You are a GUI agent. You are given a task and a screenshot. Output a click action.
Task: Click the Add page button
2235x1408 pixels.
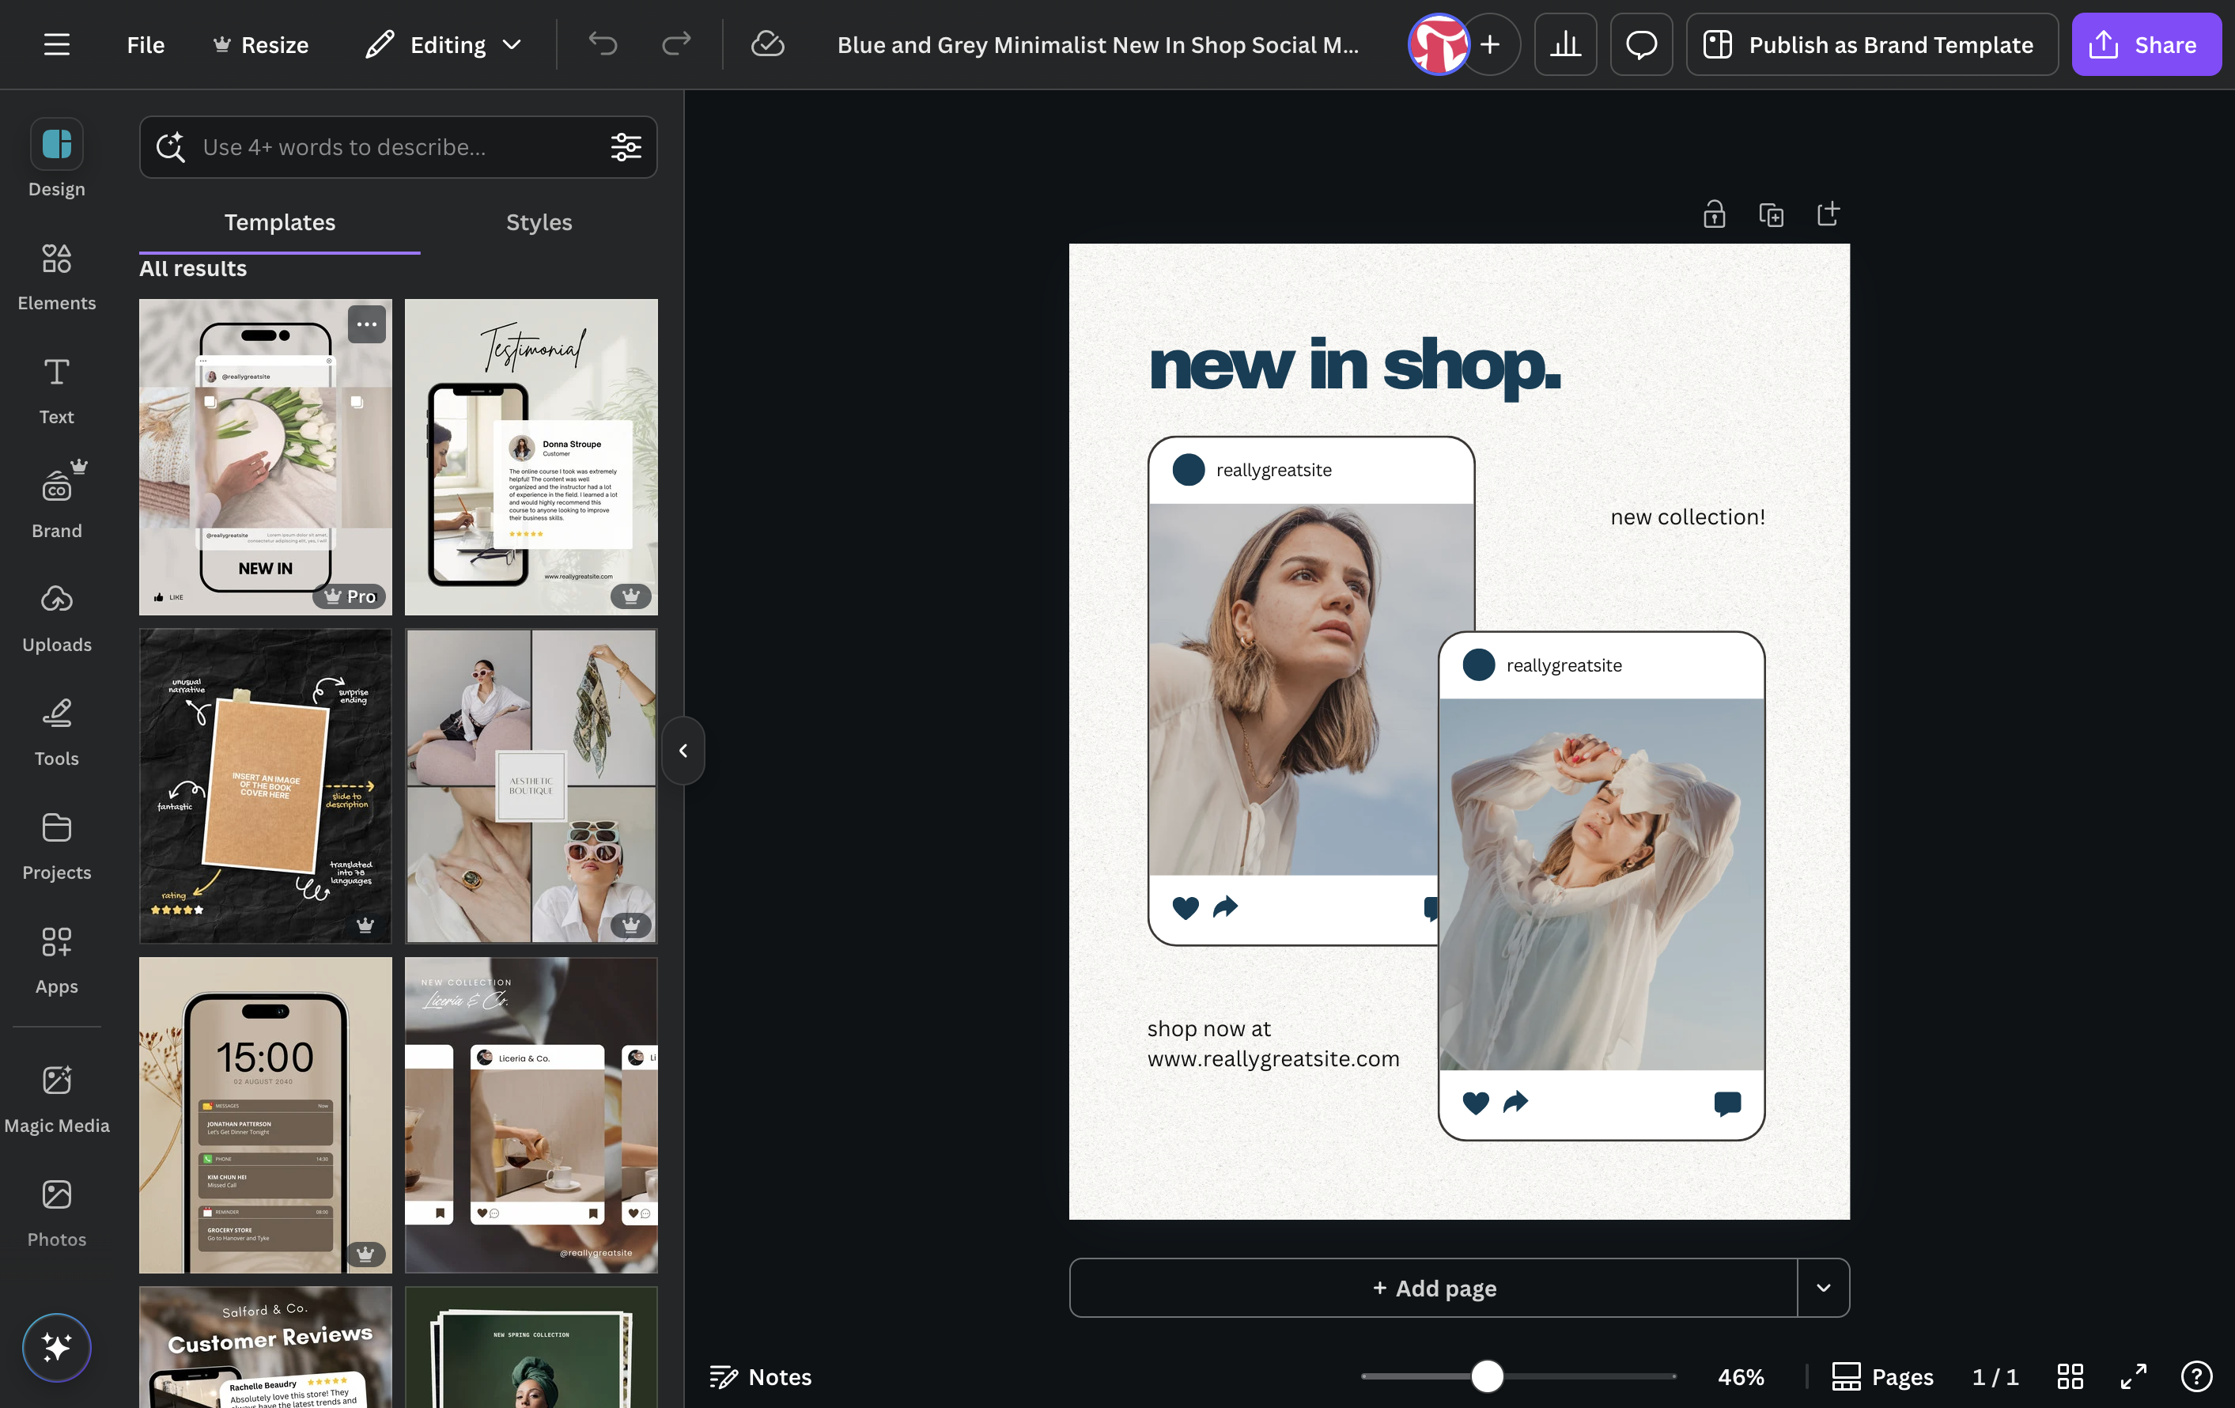pyautogui.click(x=1434, y=1287)
